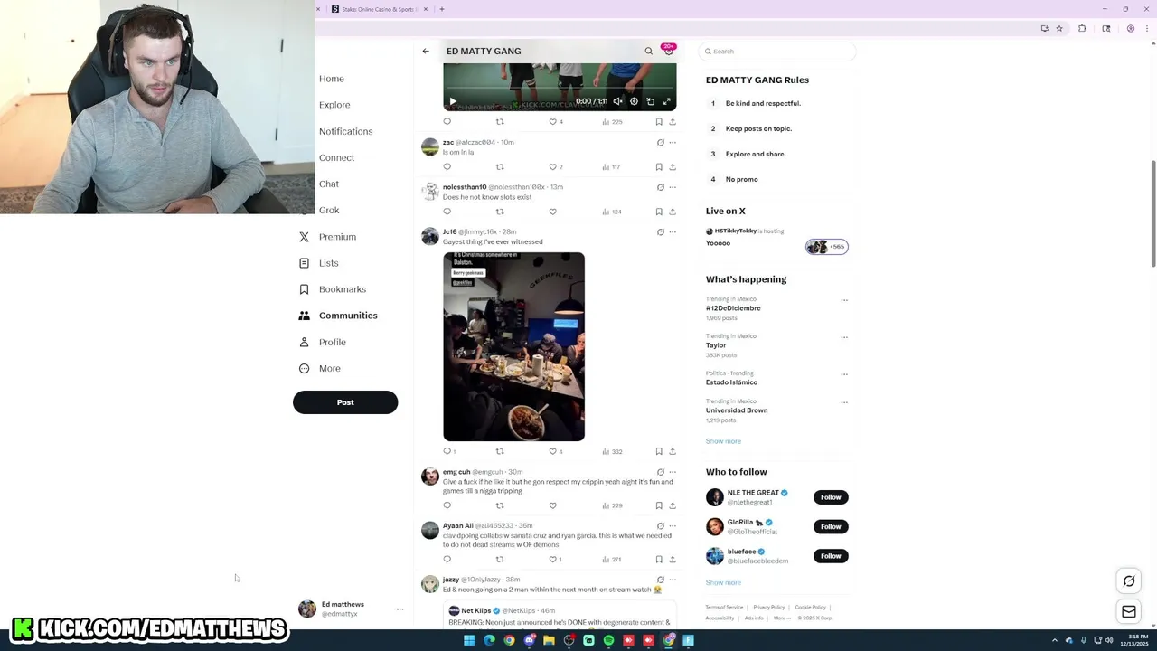Open the Grok floating button at bottom right
This screenshot has height=651, width=1157.
click(1129, 581)
